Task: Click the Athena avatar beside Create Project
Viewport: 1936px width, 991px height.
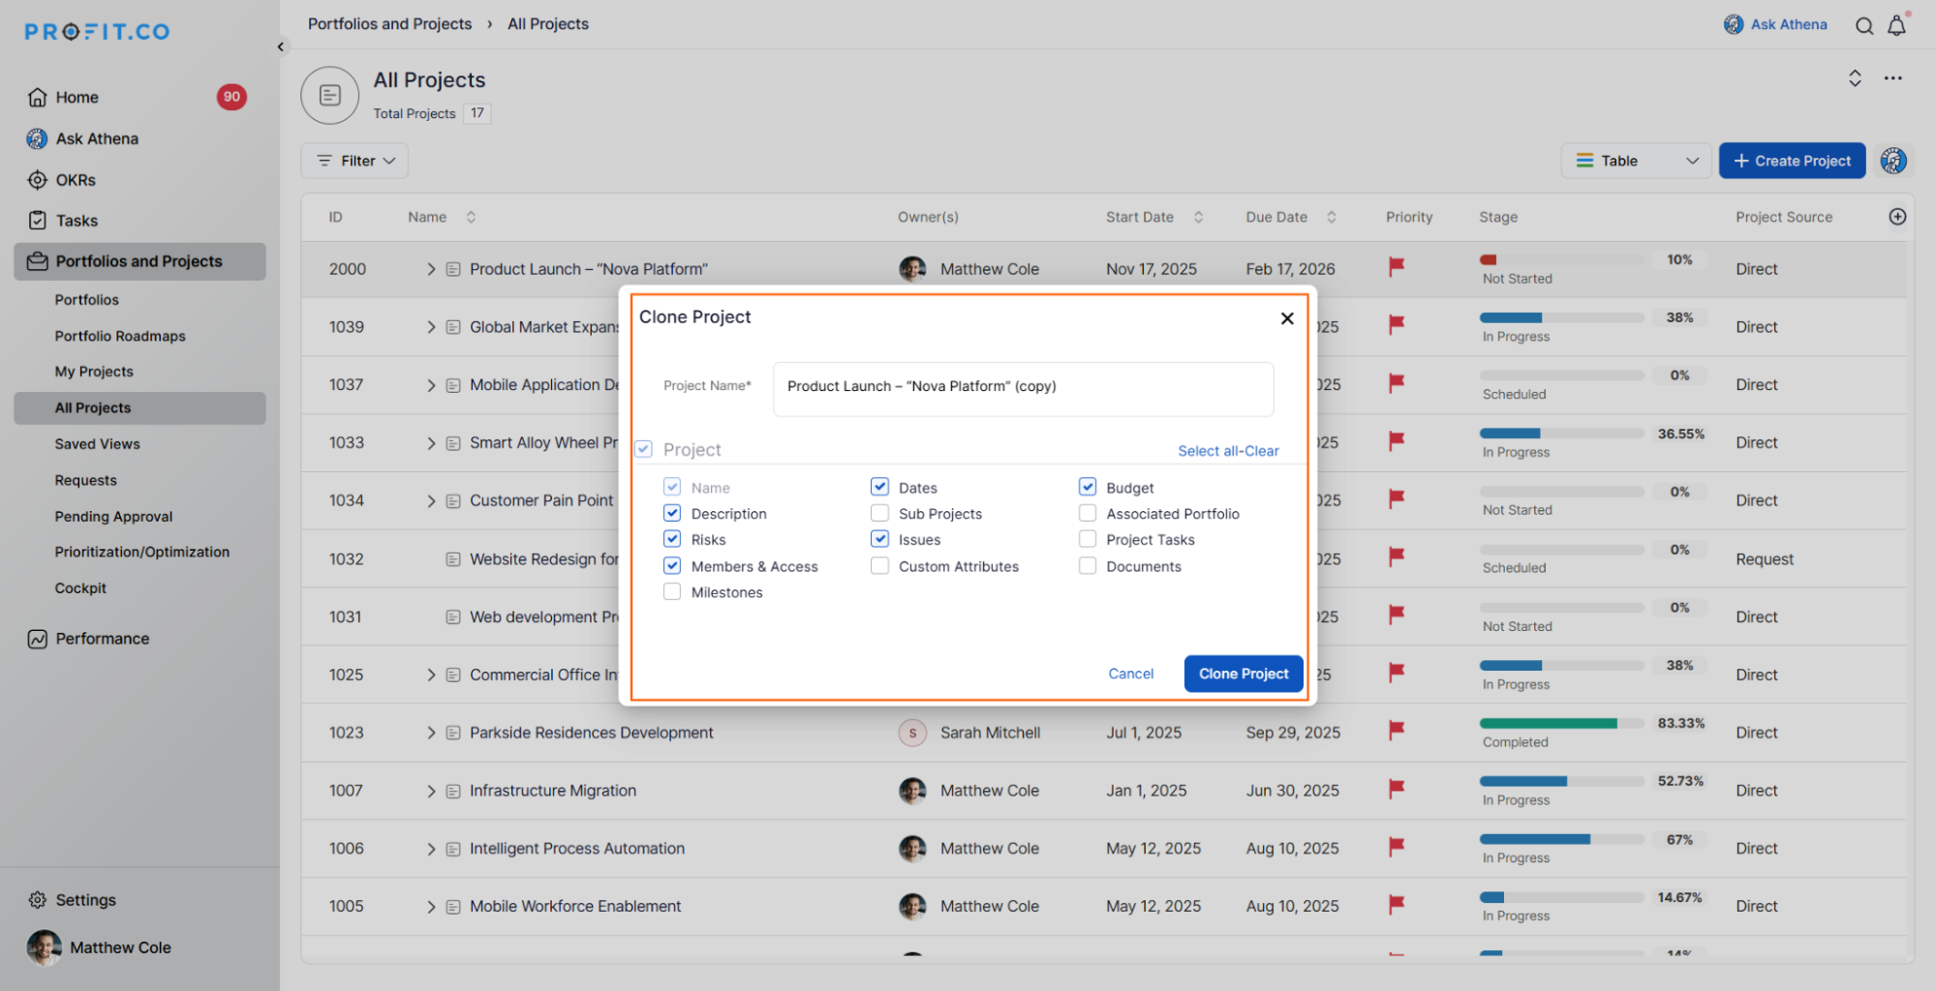Action: point(1893,161)
